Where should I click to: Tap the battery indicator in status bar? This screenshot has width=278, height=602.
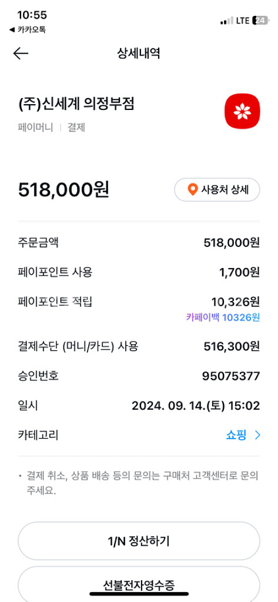(260, 21)
